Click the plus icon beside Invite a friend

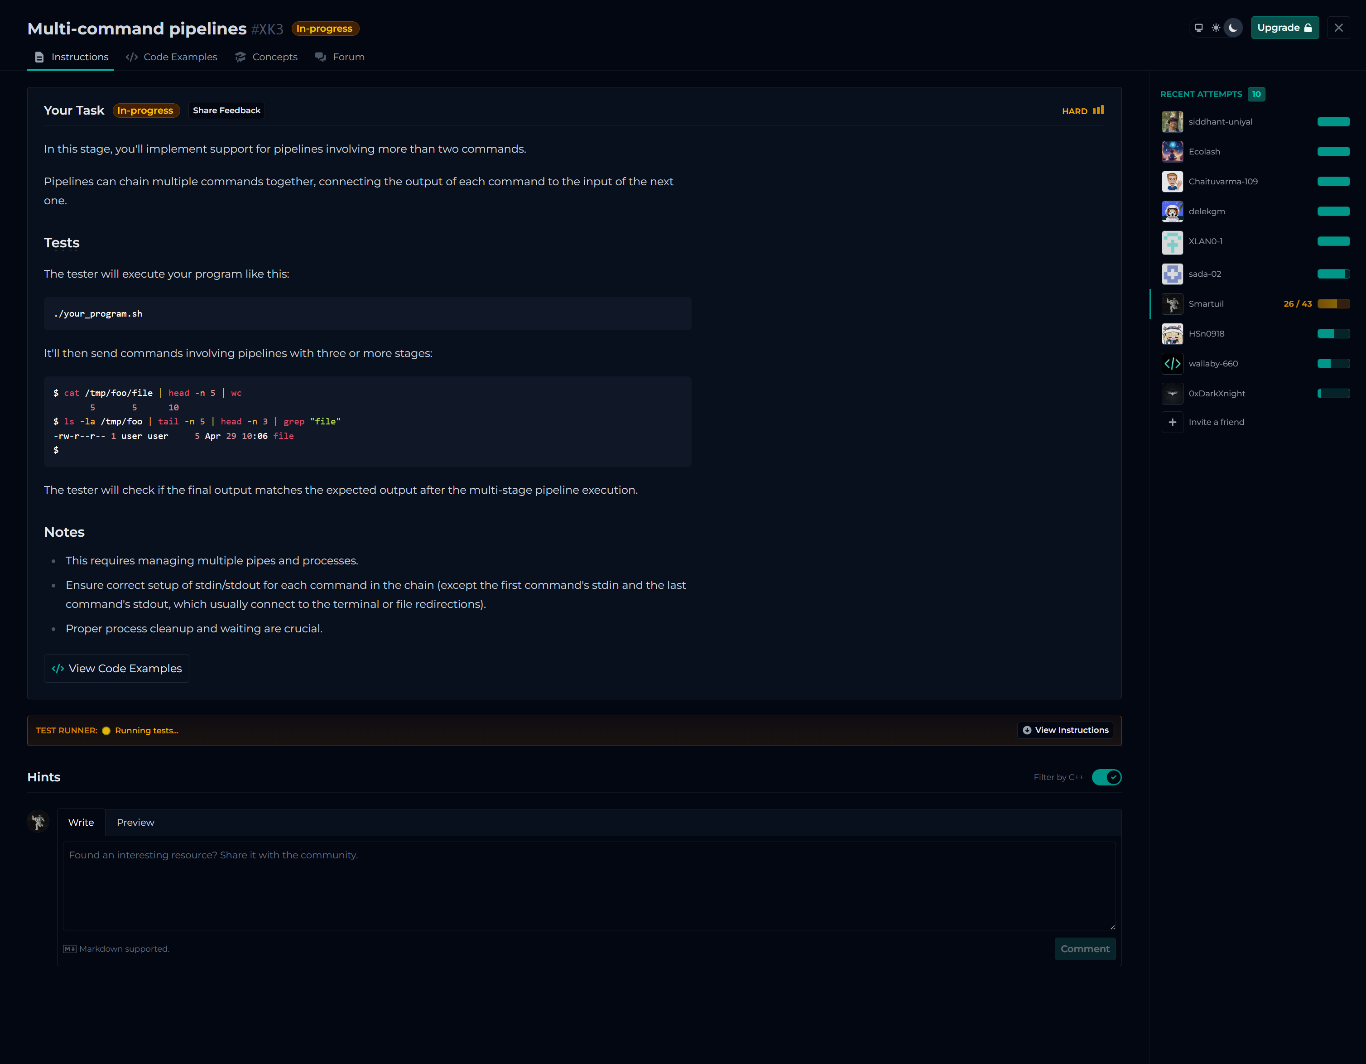point(1172,422)
